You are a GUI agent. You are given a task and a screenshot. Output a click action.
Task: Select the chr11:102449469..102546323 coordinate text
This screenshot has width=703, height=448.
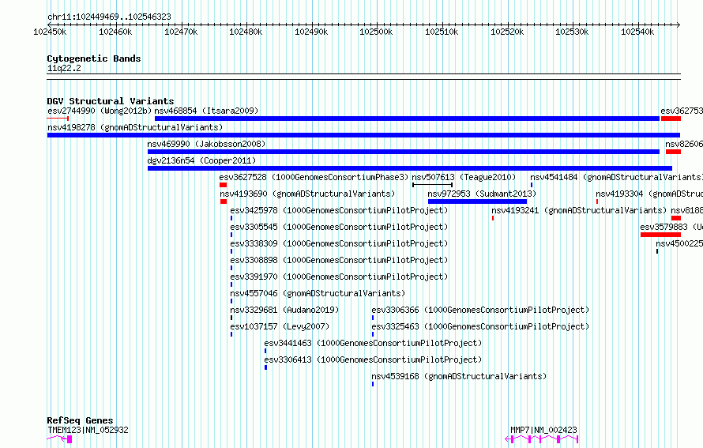[x=109, y=17]
